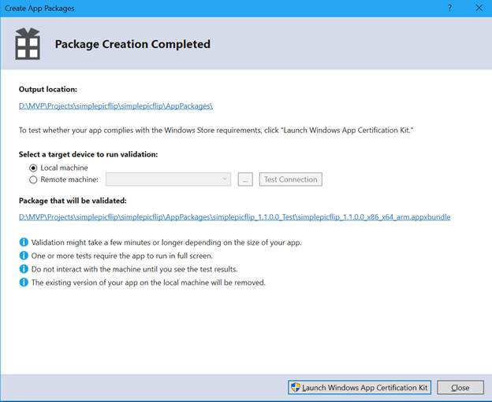Screen dimensions: 492x402
Task: Click the help question mark in title bar
Action: coord(449,8)
